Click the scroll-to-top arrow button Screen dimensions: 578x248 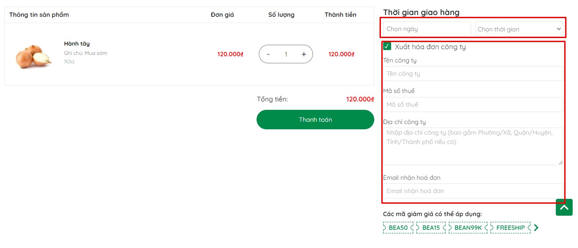(x=564, y=207)
